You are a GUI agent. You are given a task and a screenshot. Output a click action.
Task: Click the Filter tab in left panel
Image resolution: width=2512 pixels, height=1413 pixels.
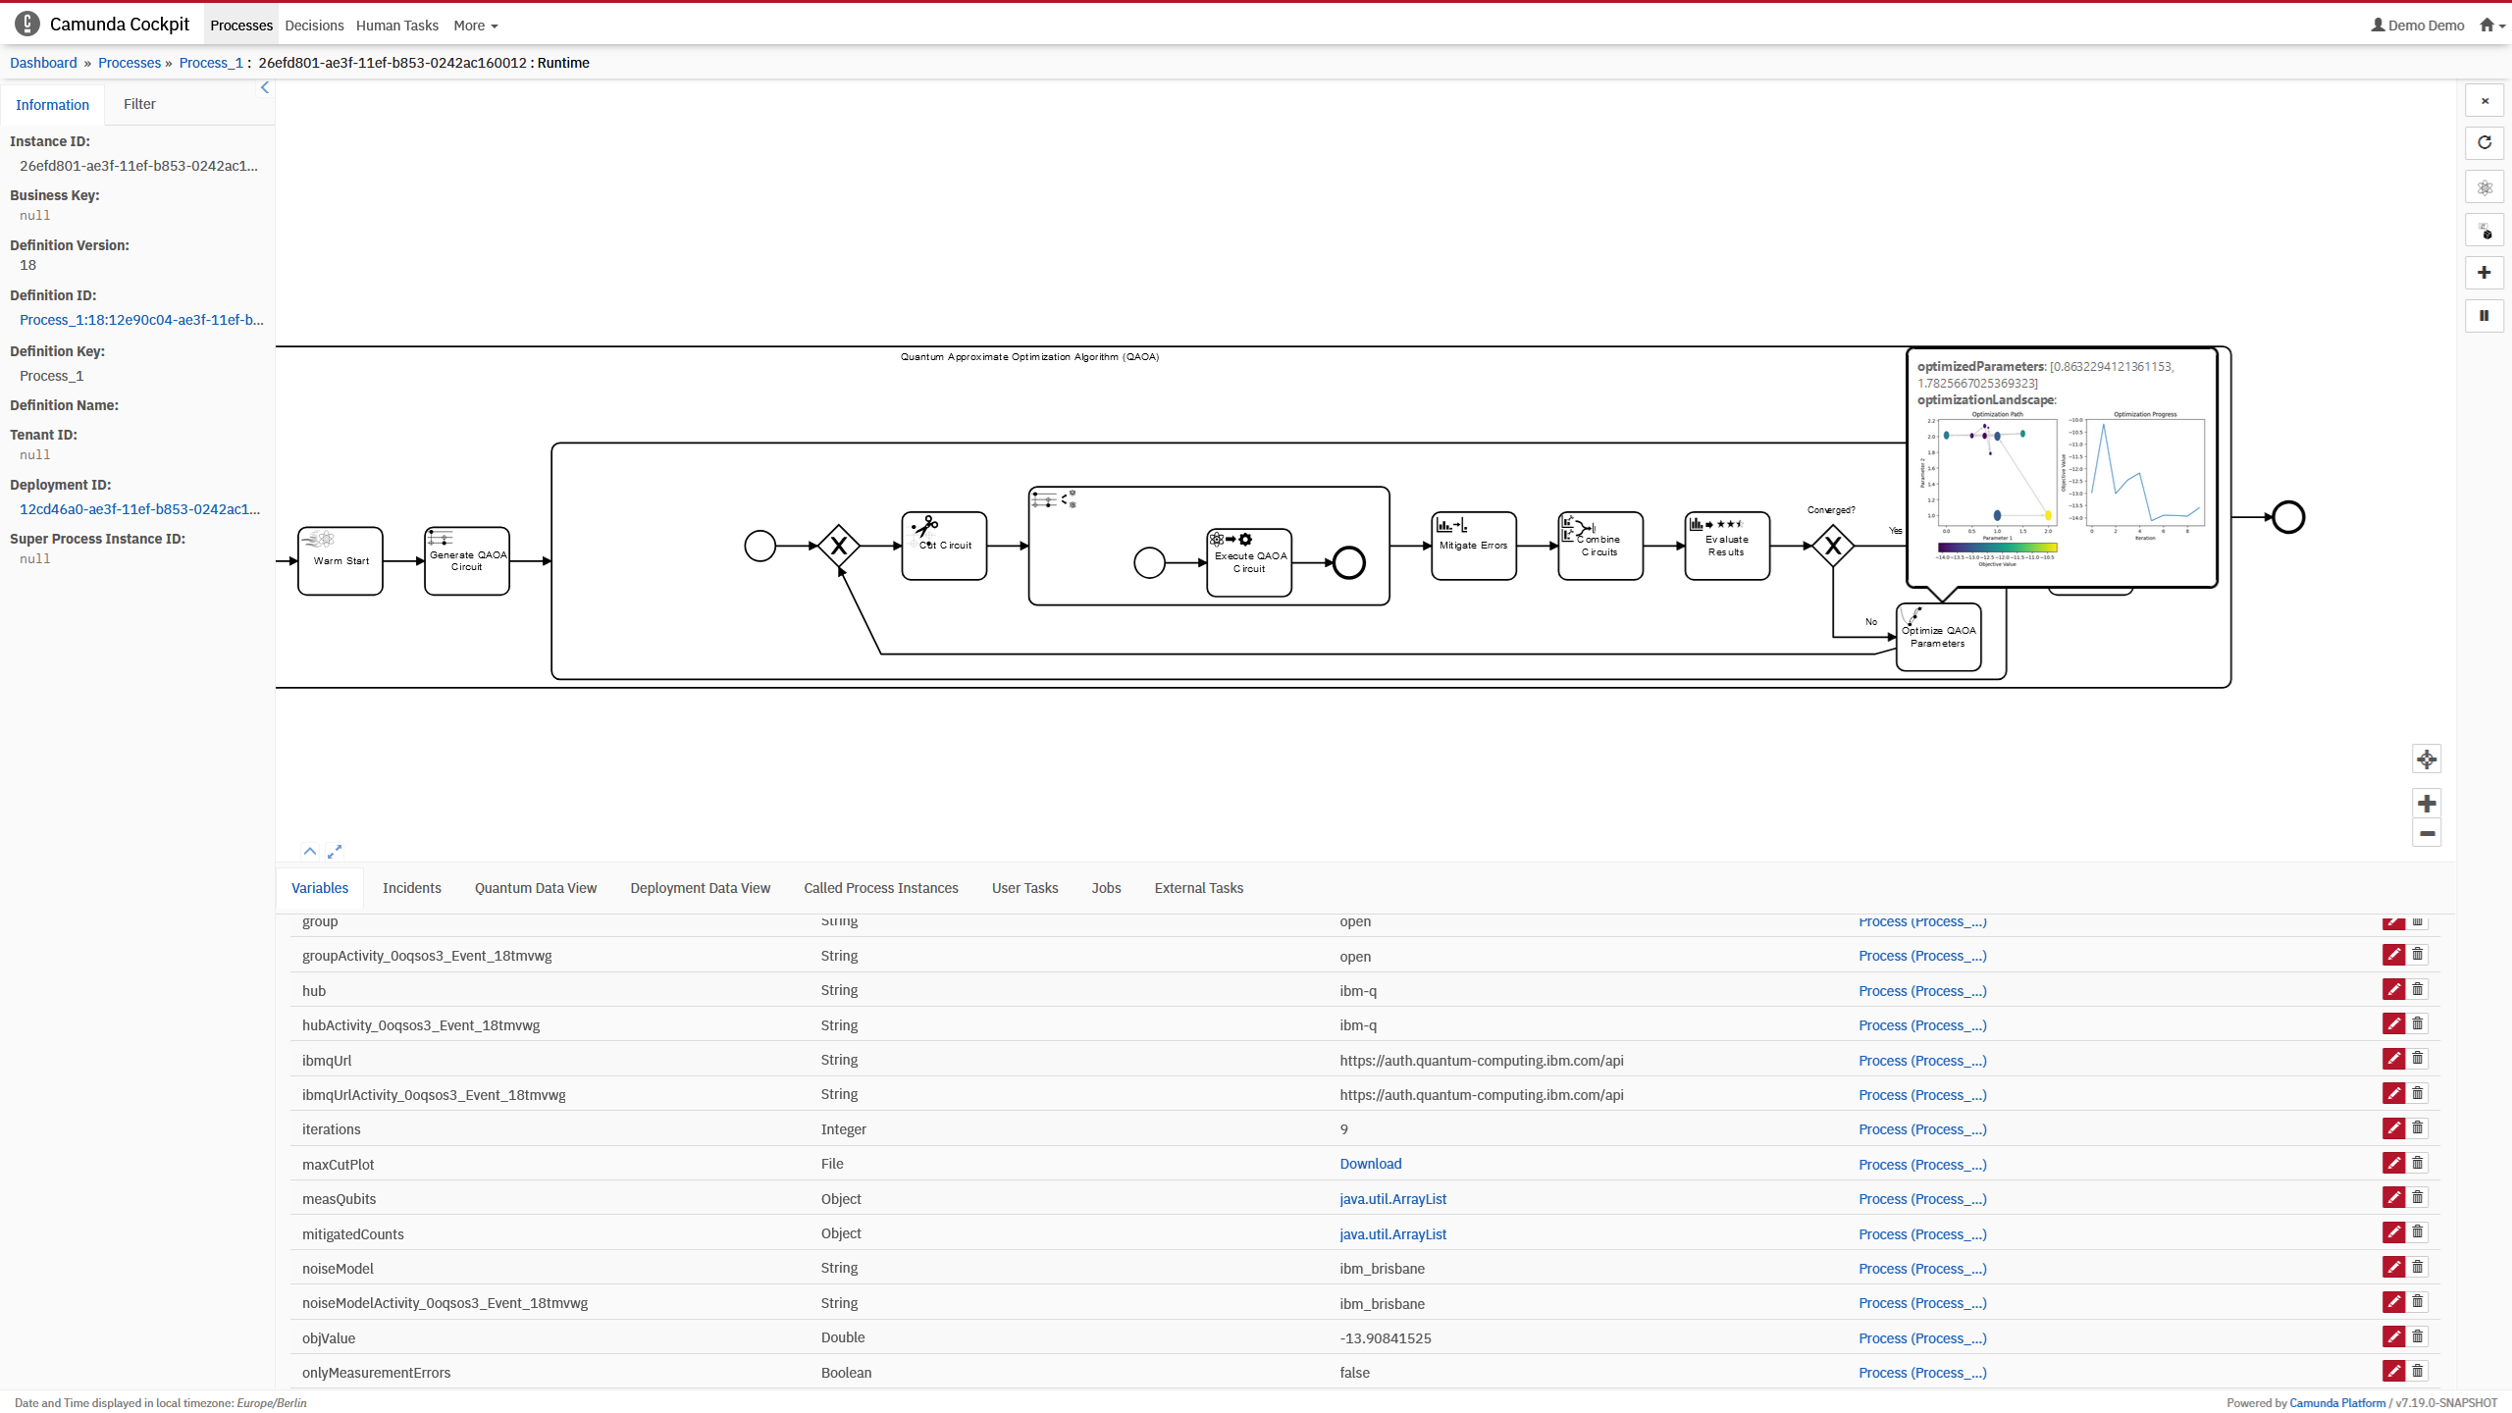pyautogui.click(x=138, y=103)
